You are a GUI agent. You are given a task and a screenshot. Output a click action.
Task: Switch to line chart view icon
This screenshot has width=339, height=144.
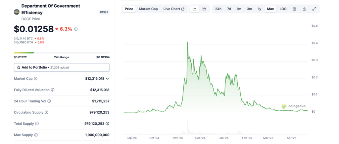click(194, 9)
